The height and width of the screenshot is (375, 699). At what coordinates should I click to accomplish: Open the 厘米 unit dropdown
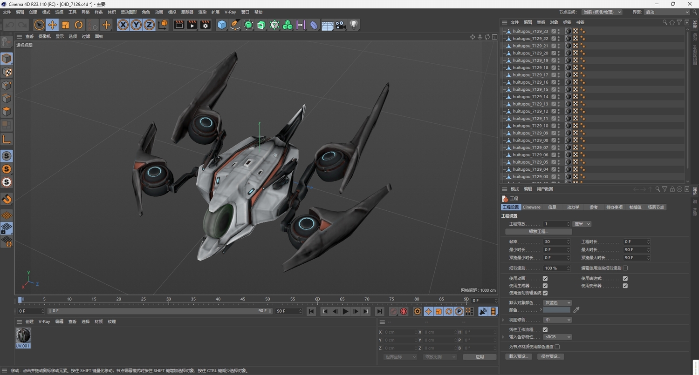click(x=581, y=224)
